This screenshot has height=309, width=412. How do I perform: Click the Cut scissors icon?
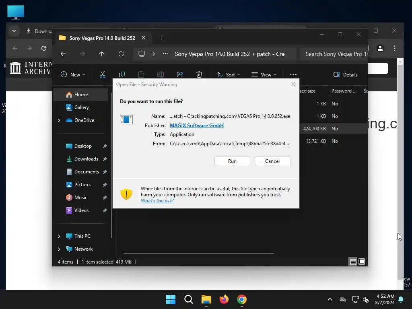(103, 74)
